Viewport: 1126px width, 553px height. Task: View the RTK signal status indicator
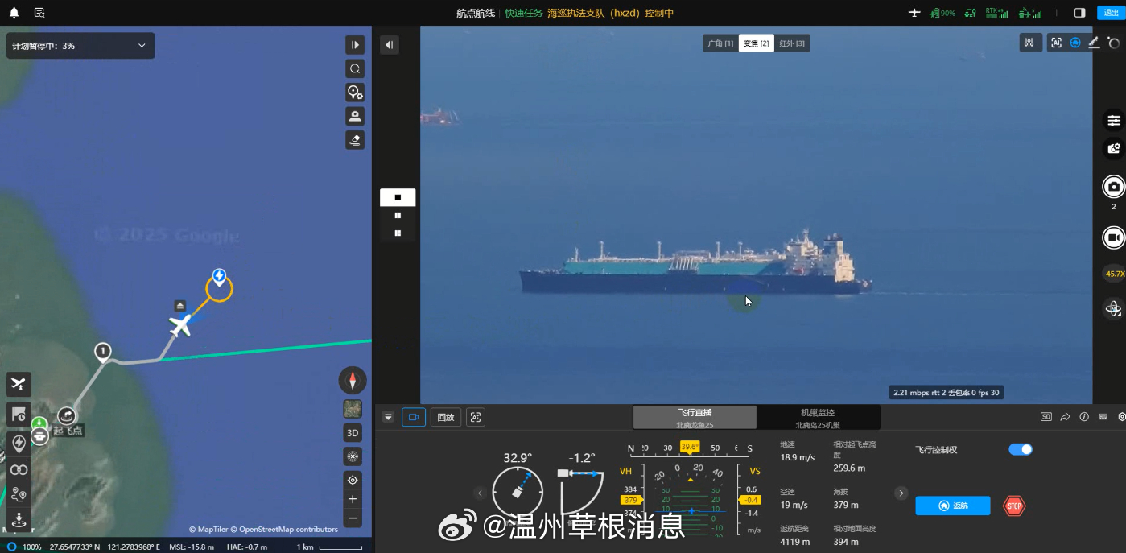[x=996, y=13]
